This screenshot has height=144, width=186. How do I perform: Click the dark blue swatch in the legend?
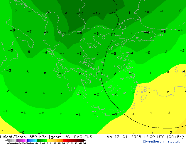[x=28, y=140]
